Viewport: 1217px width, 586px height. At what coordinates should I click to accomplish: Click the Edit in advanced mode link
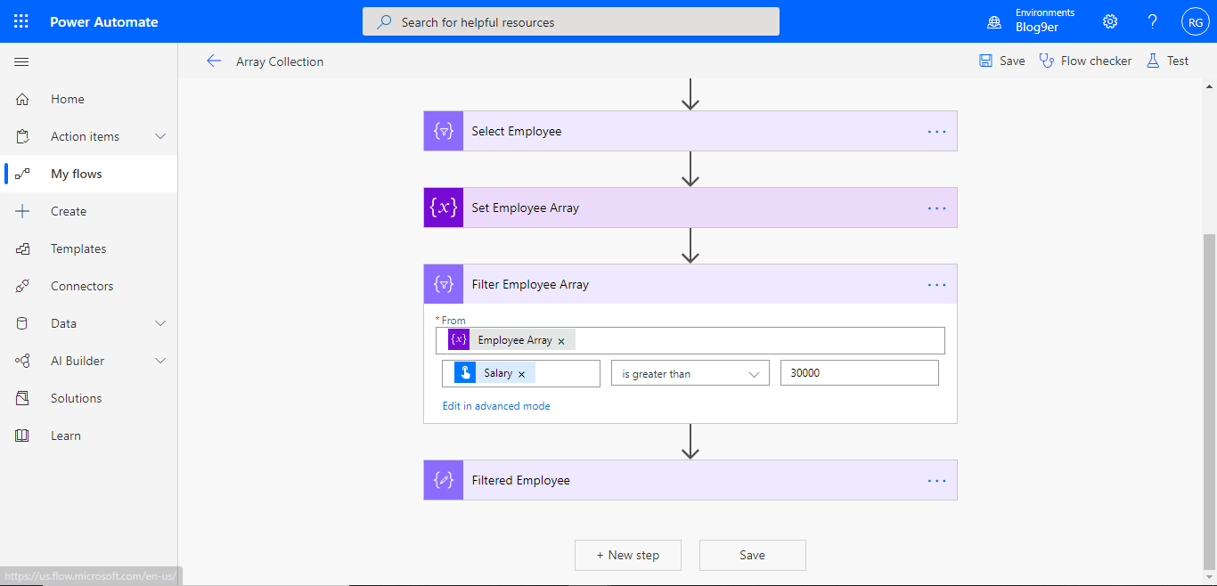coord(496,405)
